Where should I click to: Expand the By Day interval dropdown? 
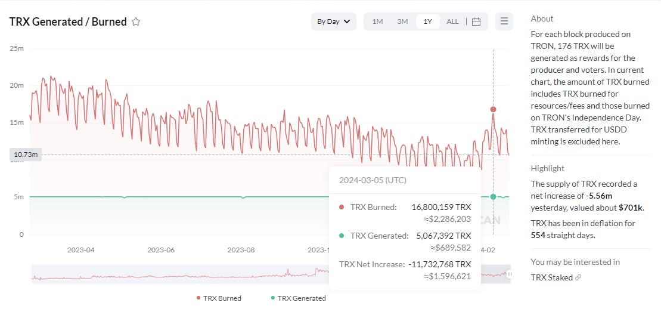pyautogui.click(x=333, y=21)
